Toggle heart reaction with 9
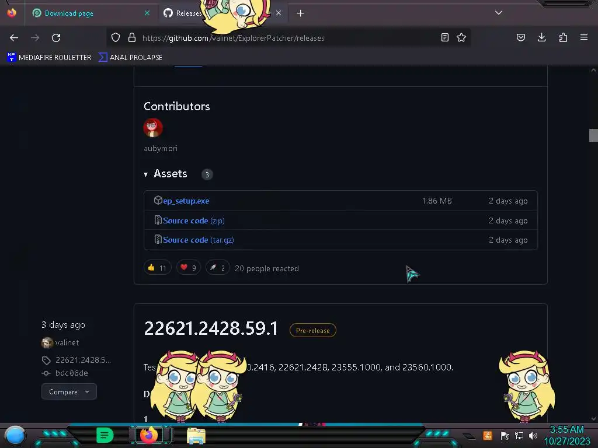This screenshot has height=448, width=598. point(189,268)
